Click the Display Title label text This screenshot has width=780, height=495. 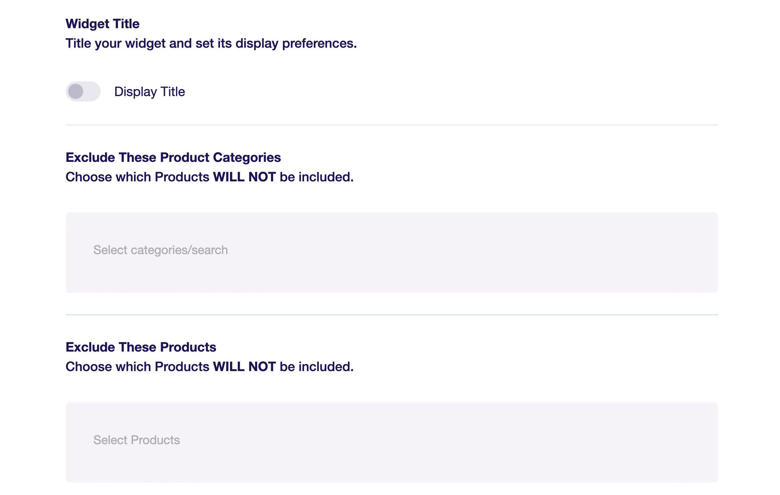coord(150,92)
